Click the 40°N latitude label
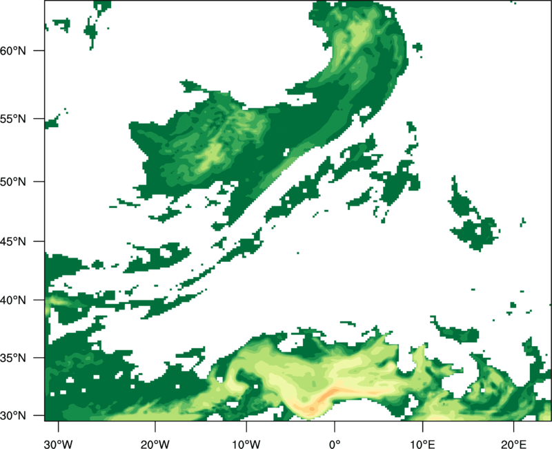Viewport: 552px width, 449px height. (x=13, y=300)
